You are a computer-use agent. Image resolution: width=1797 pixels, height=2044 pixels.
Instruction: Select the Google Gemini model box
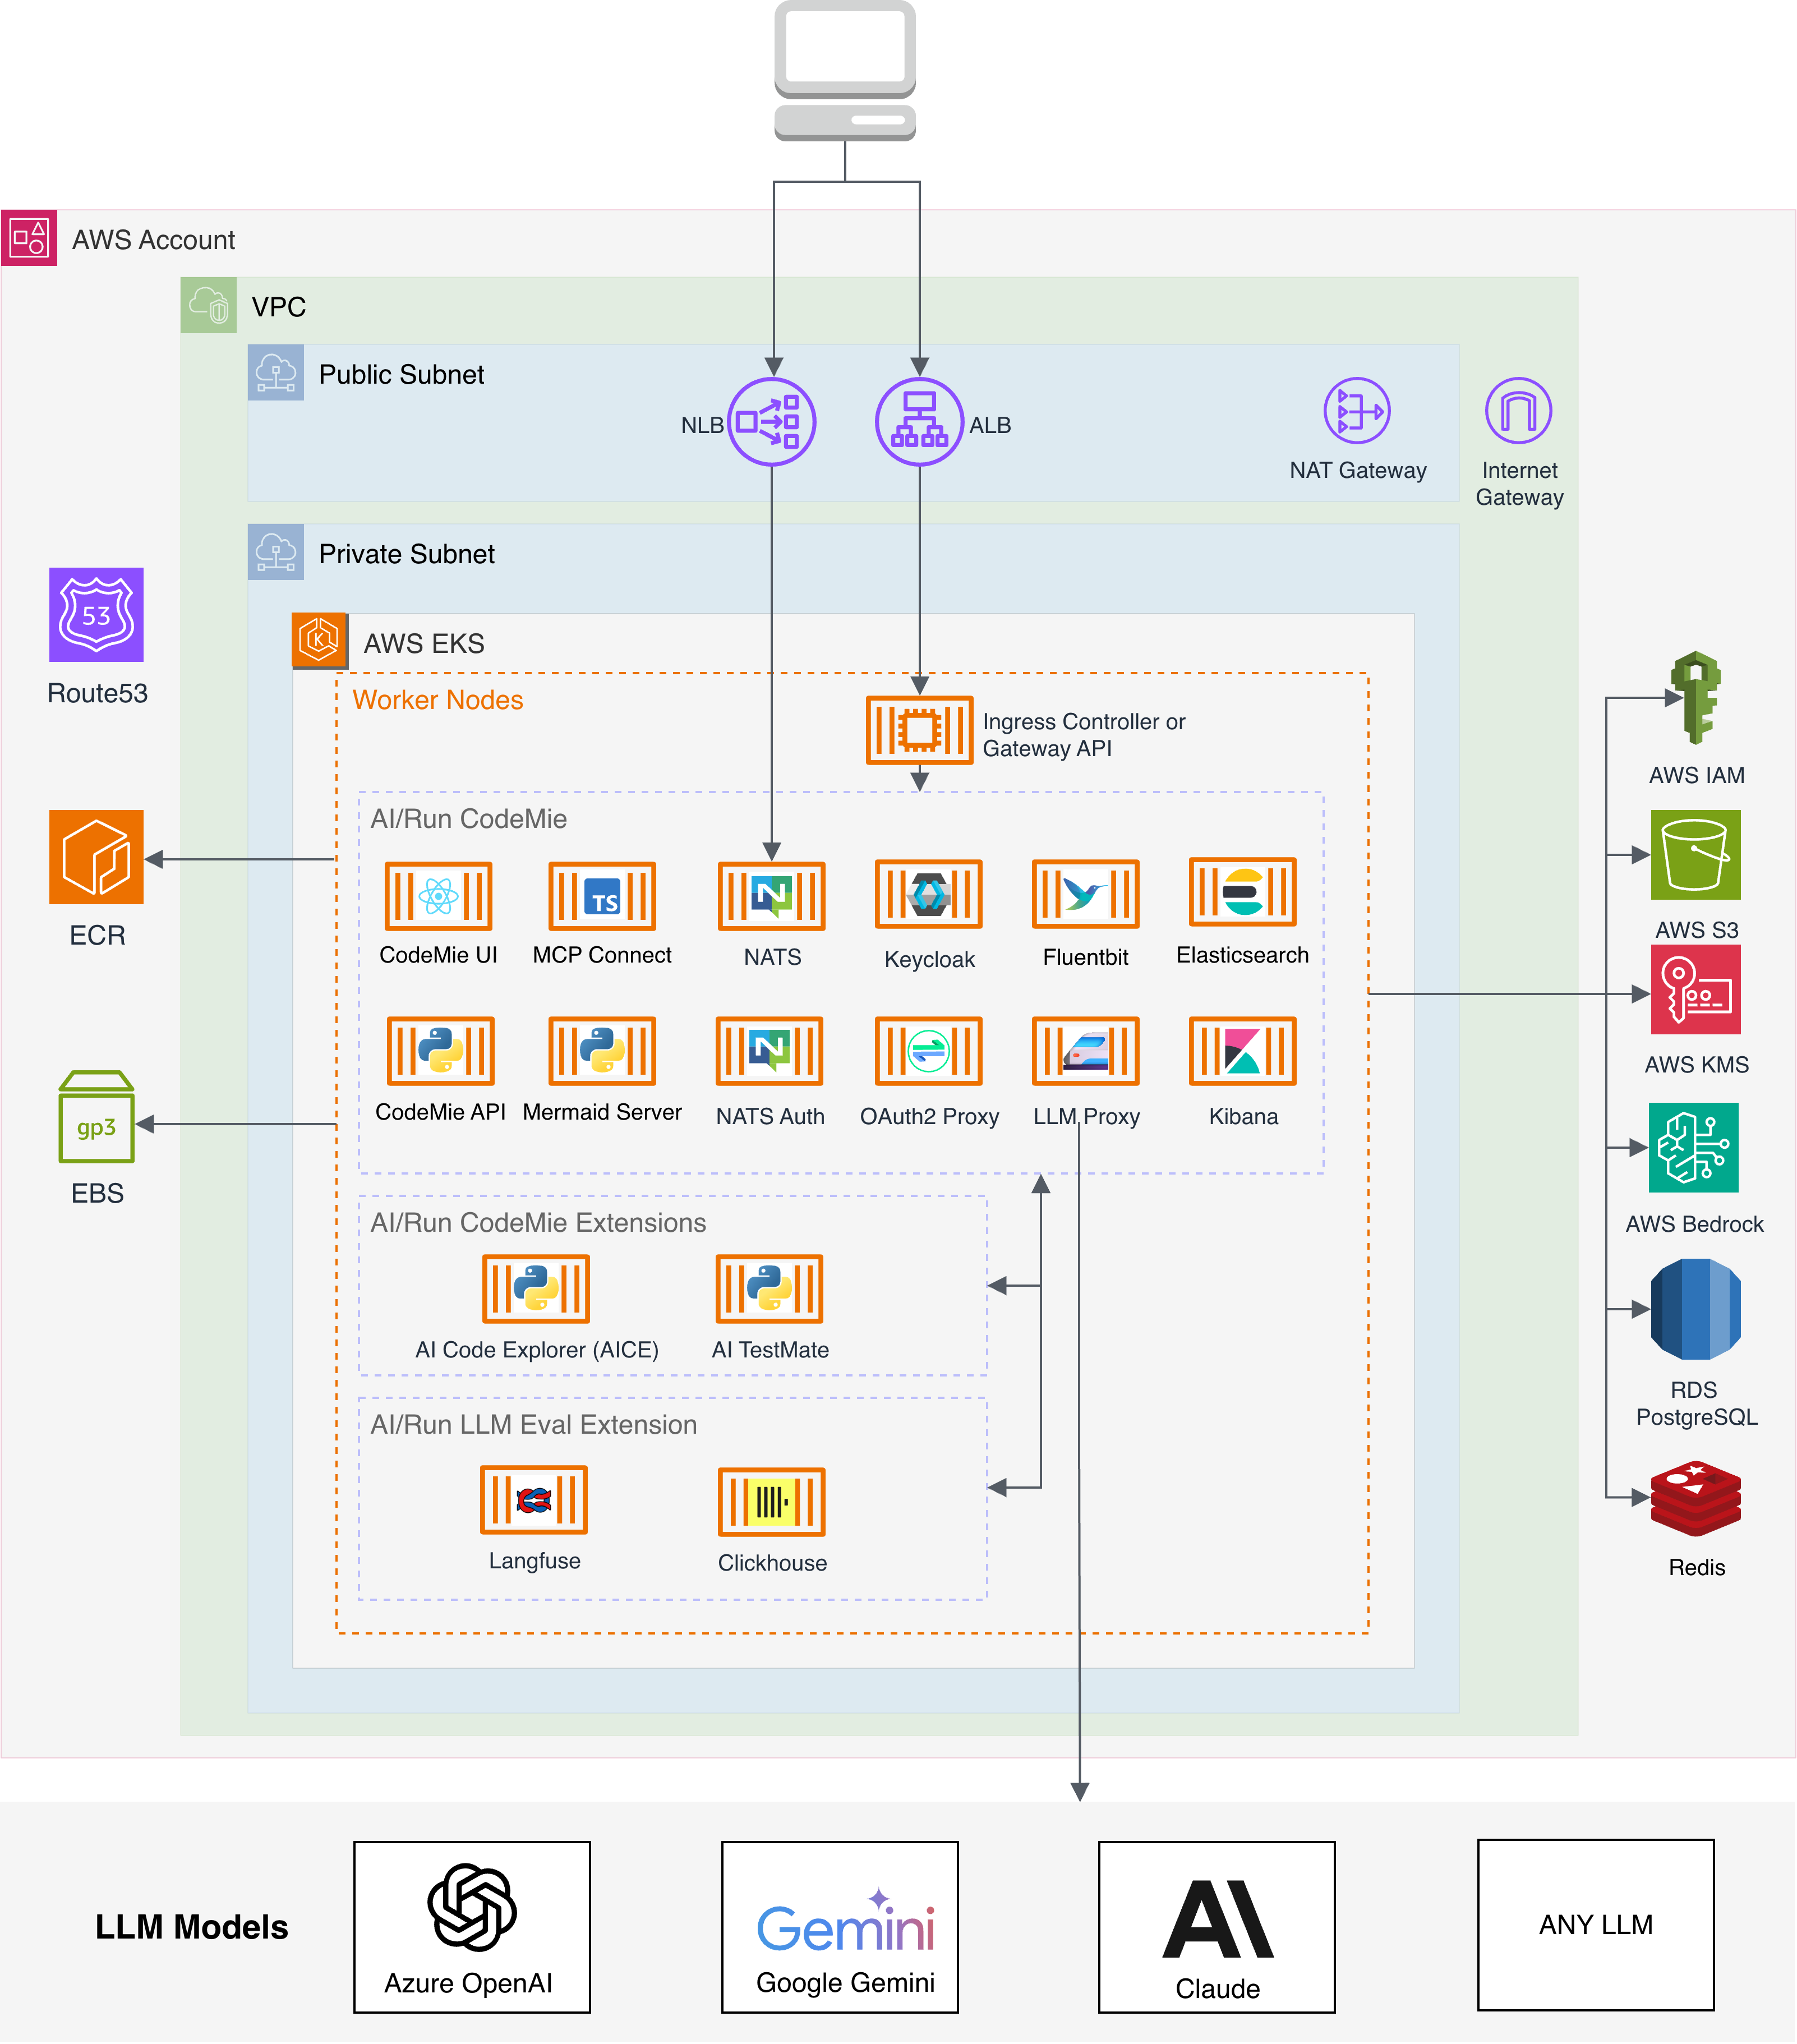pyautogui.click(x=840, y=1927)
